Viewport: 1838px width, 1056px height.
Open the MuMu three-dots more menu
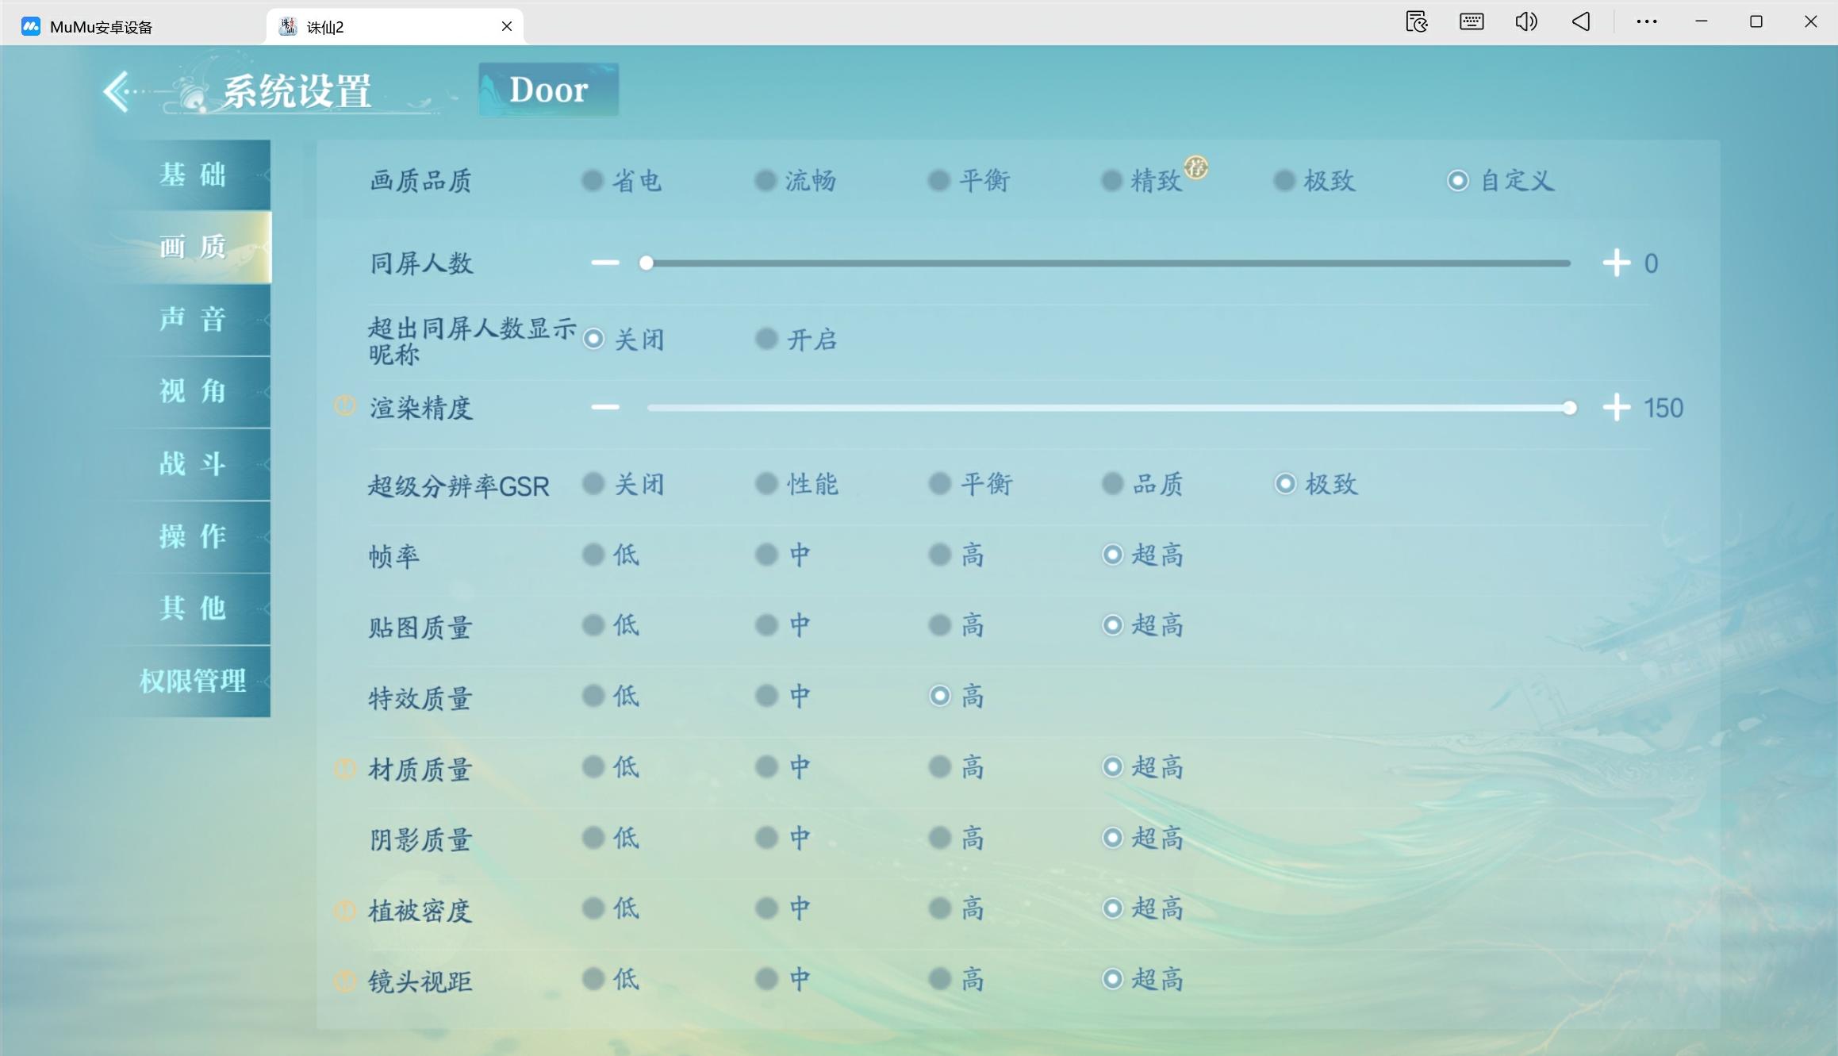coord(1647,22)
